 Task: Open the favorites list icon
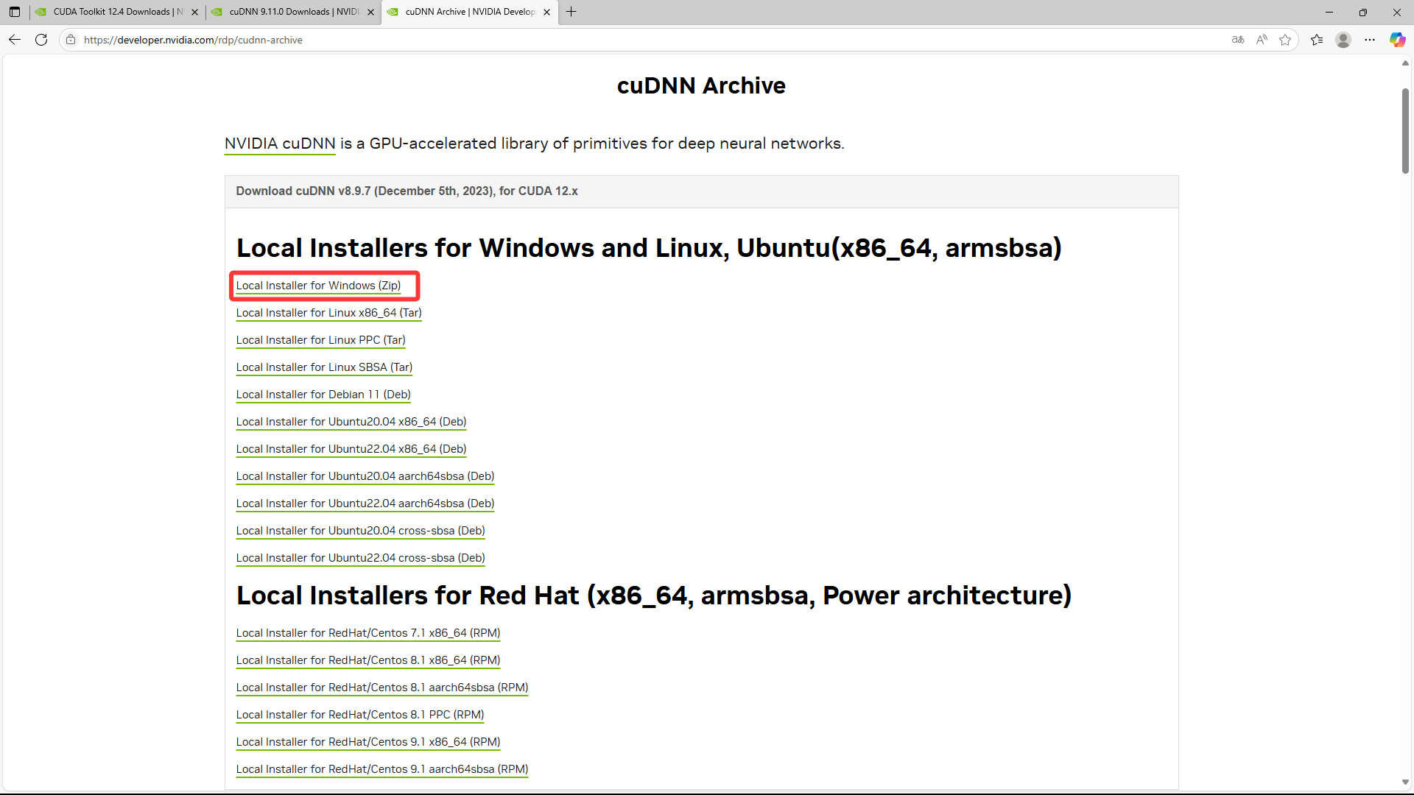click(1317, 40)
